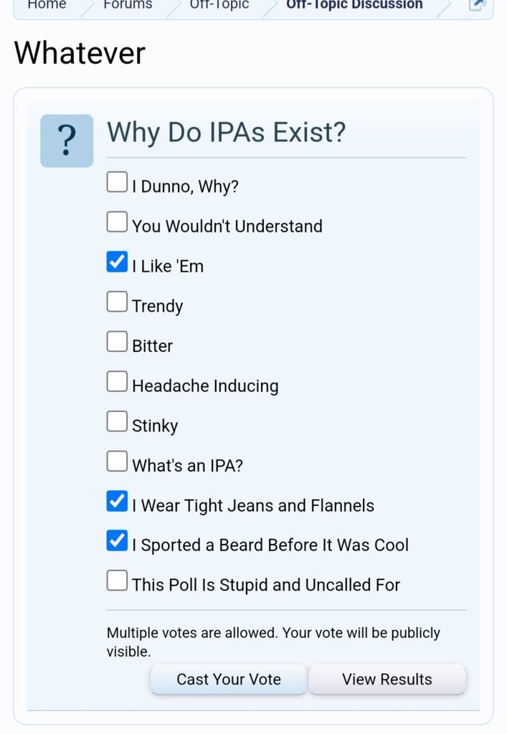Go to Home breadcrumb
Viewport: 507px width, 734px height.
pyautogui.click(x=47, y=5)
